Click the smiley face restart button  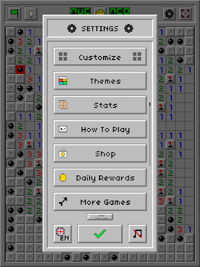[x=100, y=11]
